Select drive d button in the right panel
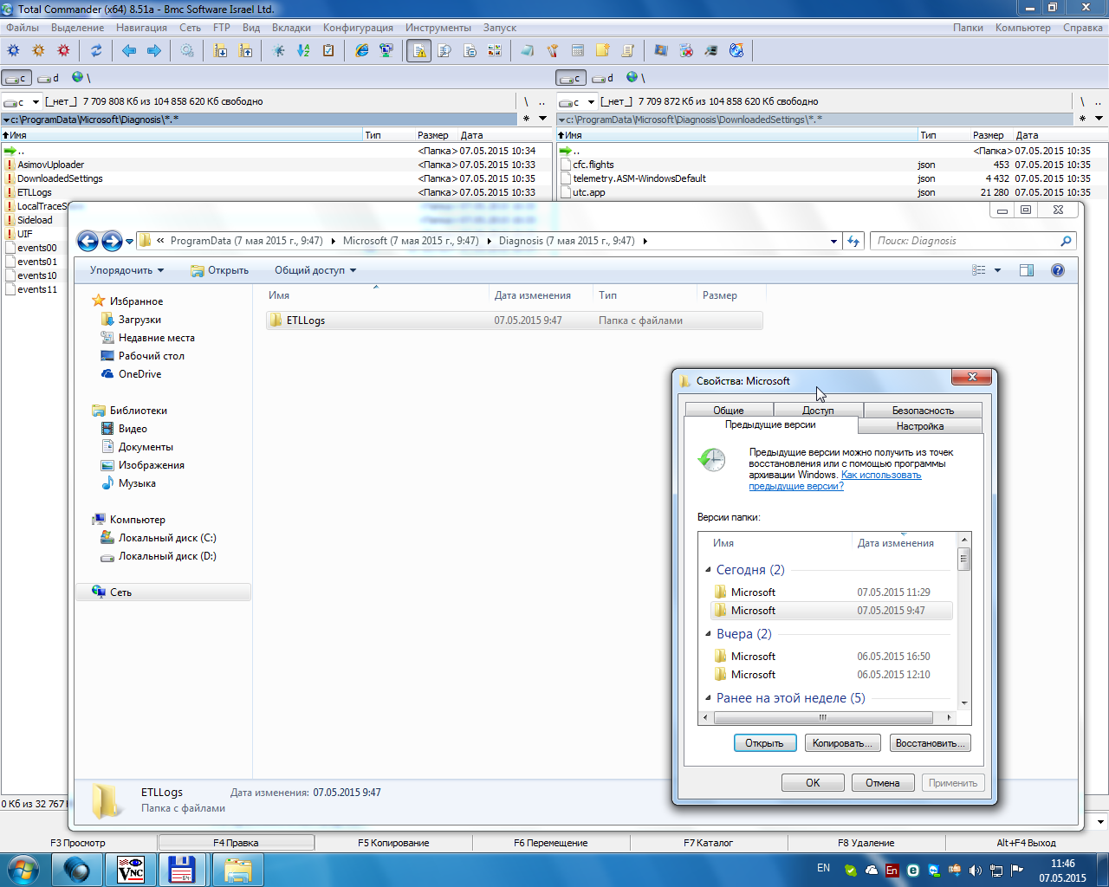Screen dimensions: 1109x887 pyautogui.click(x=604, y=78)
